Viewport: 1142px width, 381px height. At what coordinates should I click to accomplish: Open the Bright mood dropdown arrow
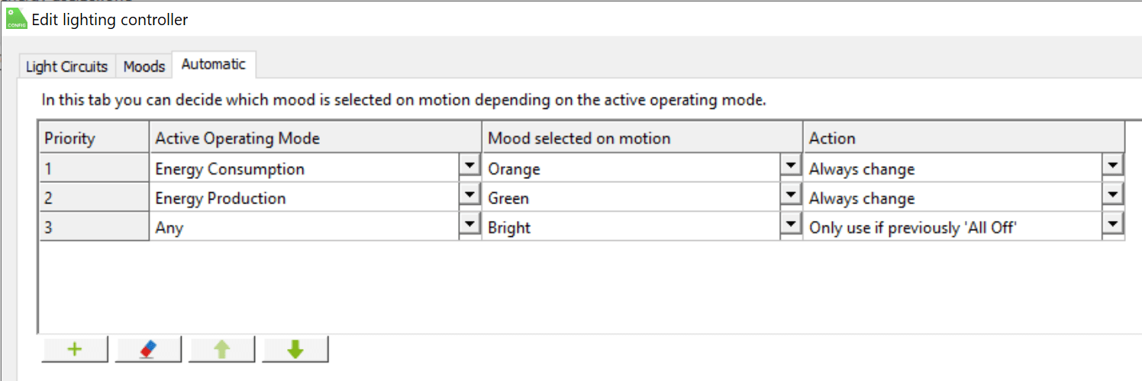click(790, 225)
